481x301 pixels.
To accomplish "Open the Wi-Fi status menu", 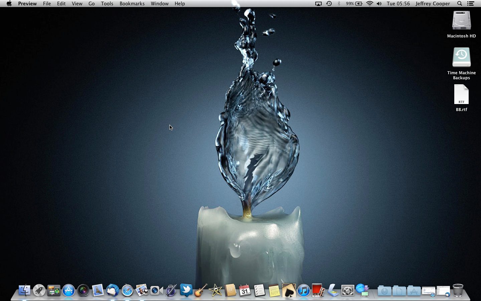I will coord(370,4).
